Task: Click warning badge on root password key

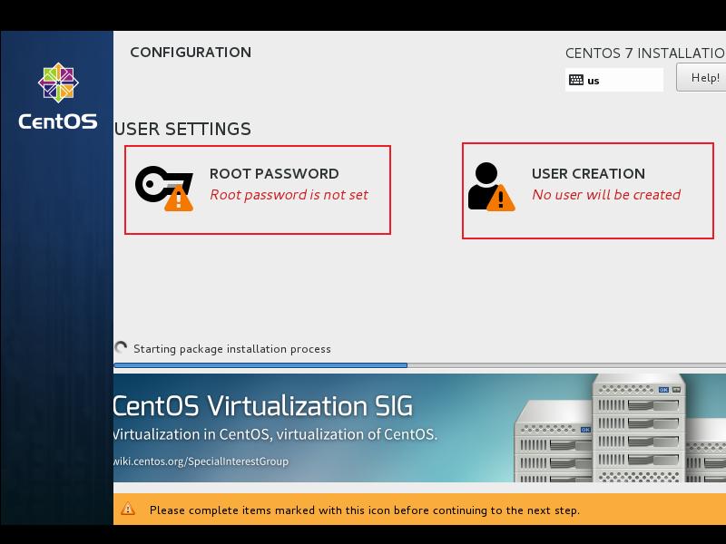Action: pyautogui.click(x=179, y=199)
